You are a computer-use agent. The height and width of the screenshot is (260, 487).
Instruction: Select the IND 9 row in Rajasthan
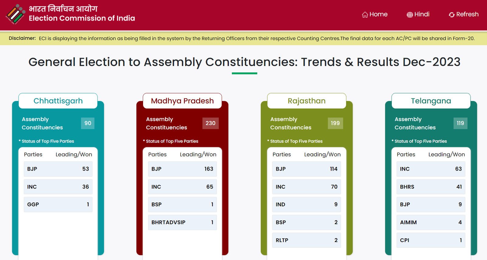pos(307,205)
